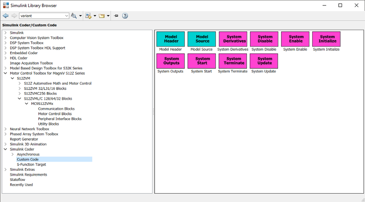Image resolution: width=365 pixels, height=202 pixels.
Task: Collapse Motor Control Toolbox for MagniV node
Action: point(5,73)
